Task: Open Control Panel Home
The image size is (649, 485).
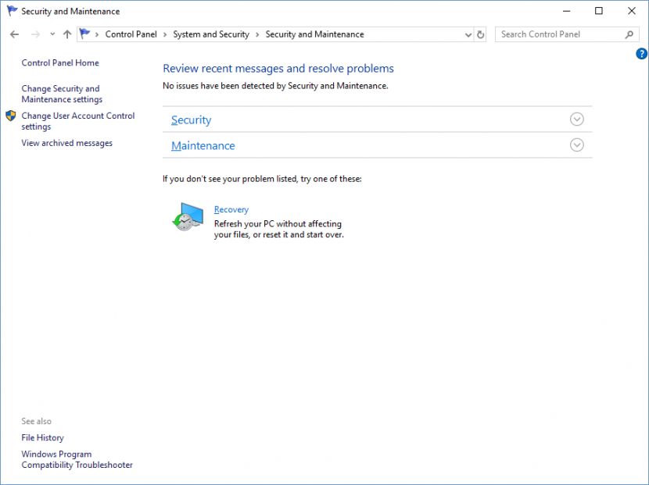Action: (60, 62)
